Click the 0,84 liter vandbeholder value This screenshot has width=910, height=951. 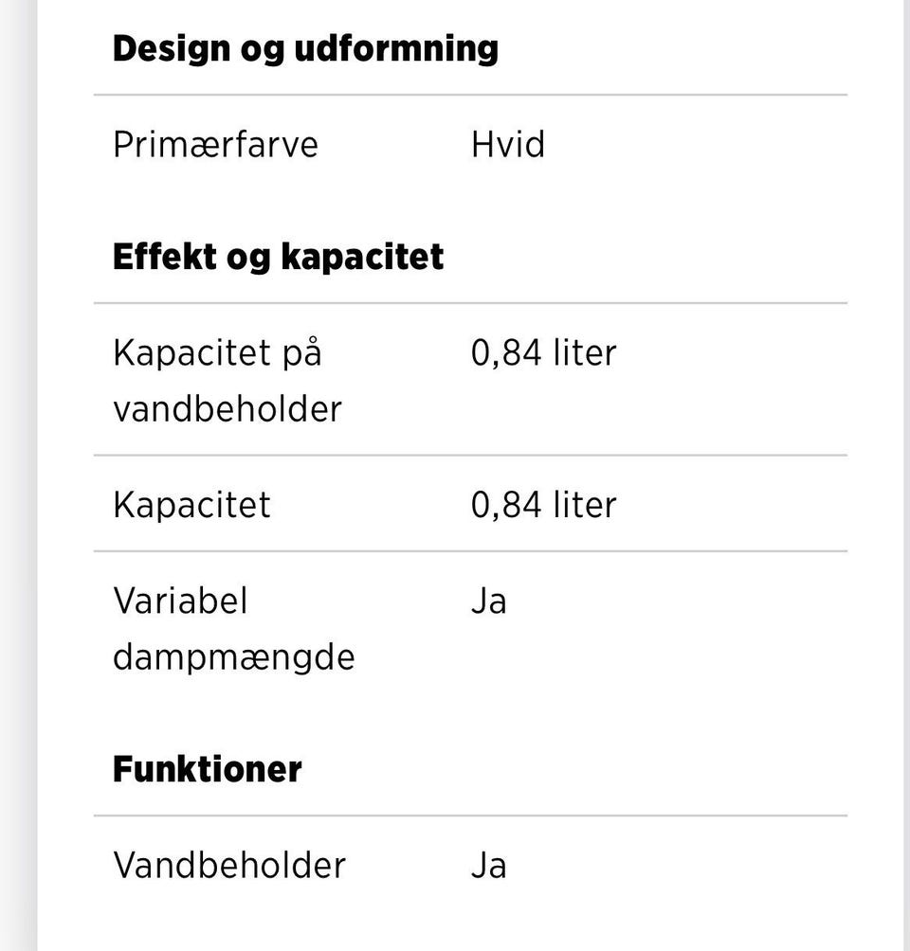point(544,353)
